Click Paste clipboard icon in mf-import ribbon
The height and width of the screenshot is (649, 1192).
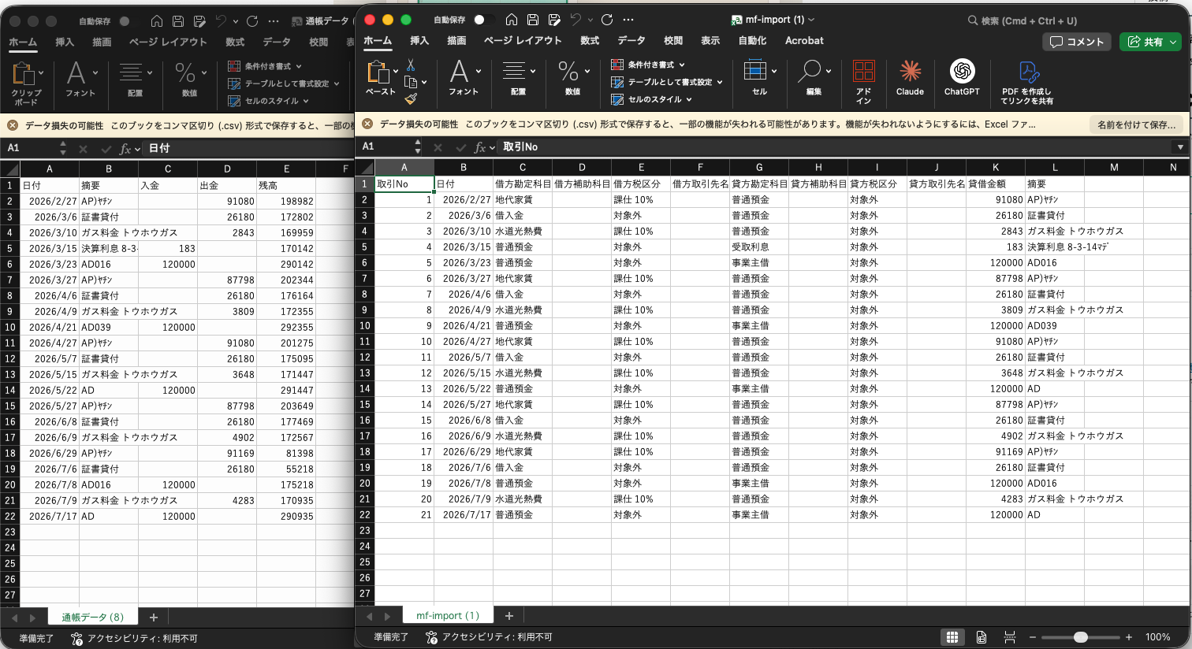[x=378, y=72]
